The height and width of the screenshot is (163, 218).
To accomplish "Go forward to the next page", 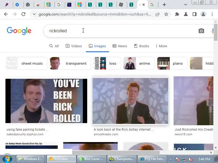I will (x=15, y=14).
